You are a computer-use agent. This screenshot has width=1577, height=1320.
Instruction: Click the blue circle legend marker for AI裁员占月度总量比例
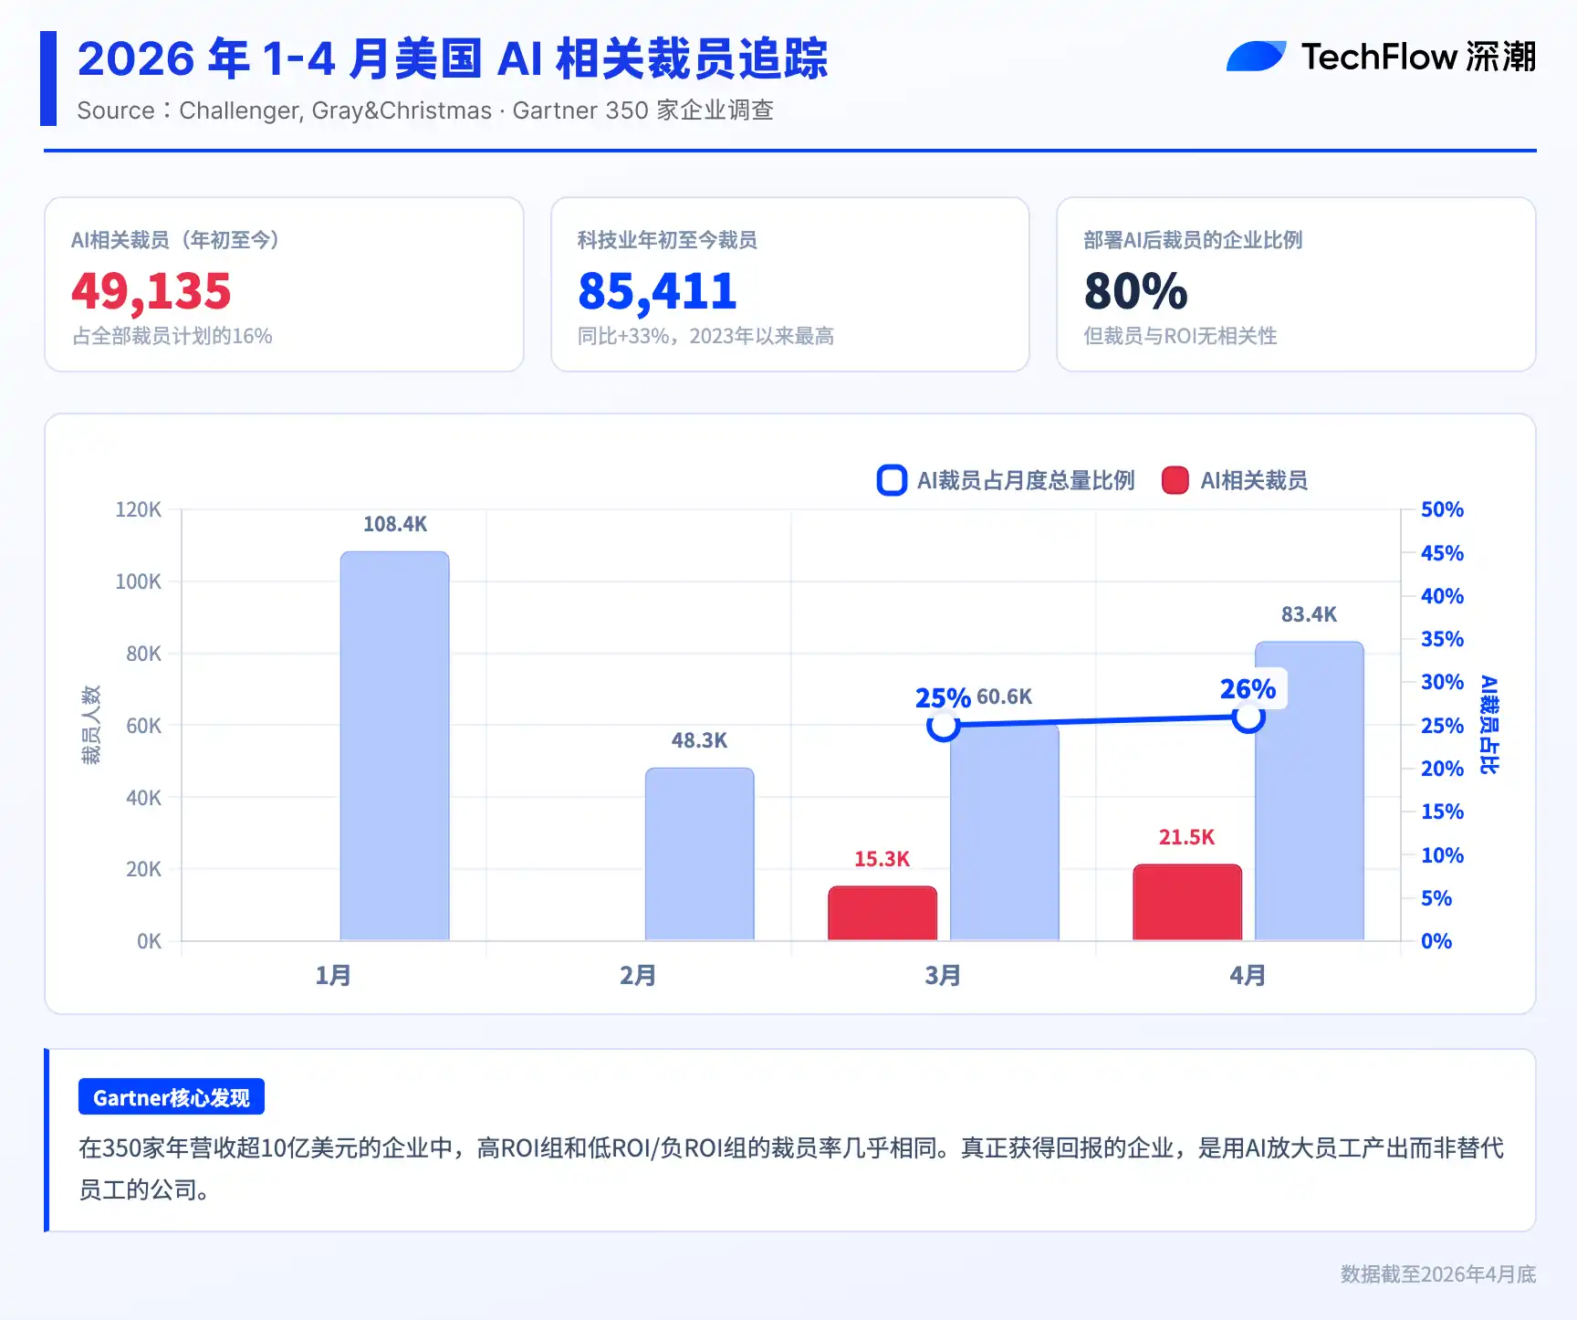[x=892, y=480]
